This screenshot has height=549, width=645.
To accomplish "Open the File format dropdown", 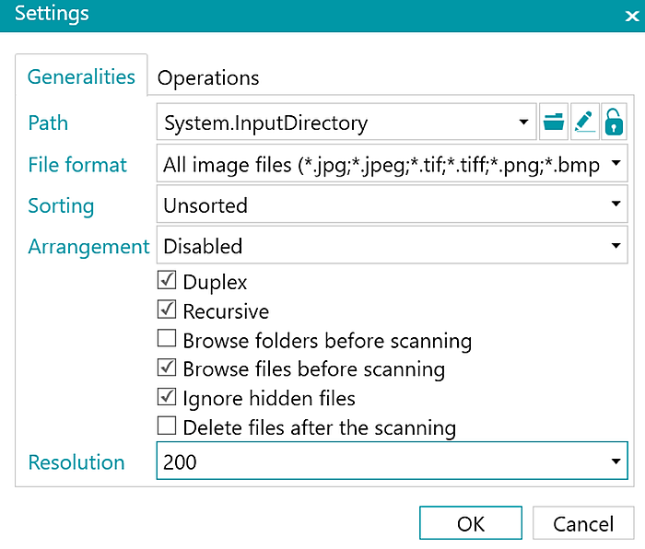I will point(392,163).
